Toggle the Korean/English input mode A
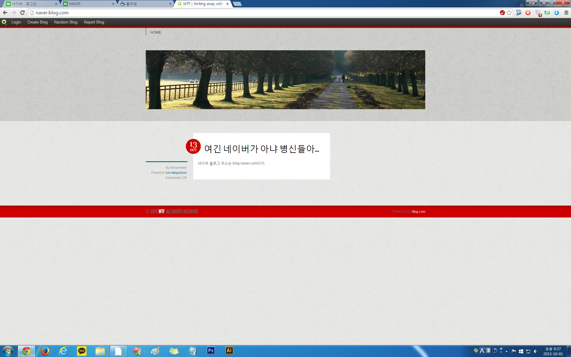The image size is (571, 357). pyautogui.click(x=482, y=350)
